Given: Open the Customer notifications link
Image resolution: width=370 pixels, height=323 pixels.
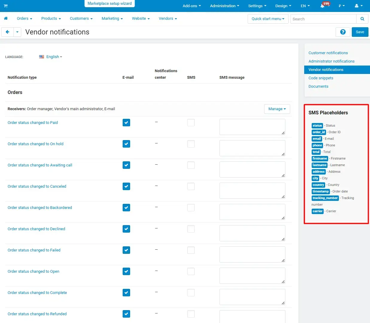Looking at the screenshot, I should tap(328, 53).
